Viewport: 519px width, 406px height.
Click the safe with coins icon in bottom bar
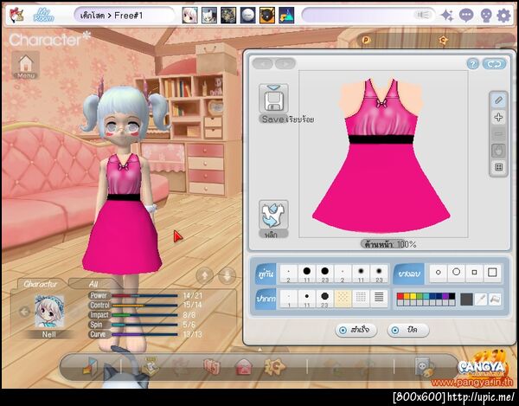click(x=424, y=367)
